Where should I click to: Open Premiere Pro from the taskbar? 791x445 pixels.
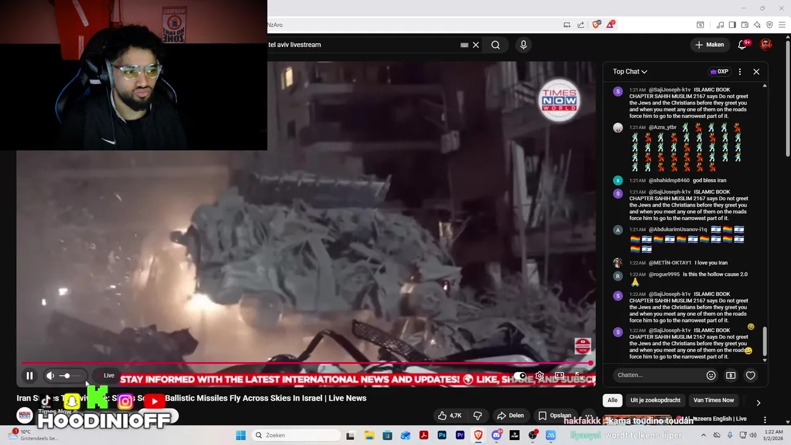point(460,435)
